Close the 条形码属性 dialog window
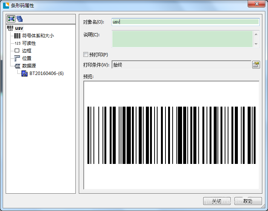 (x=256, y=4)
